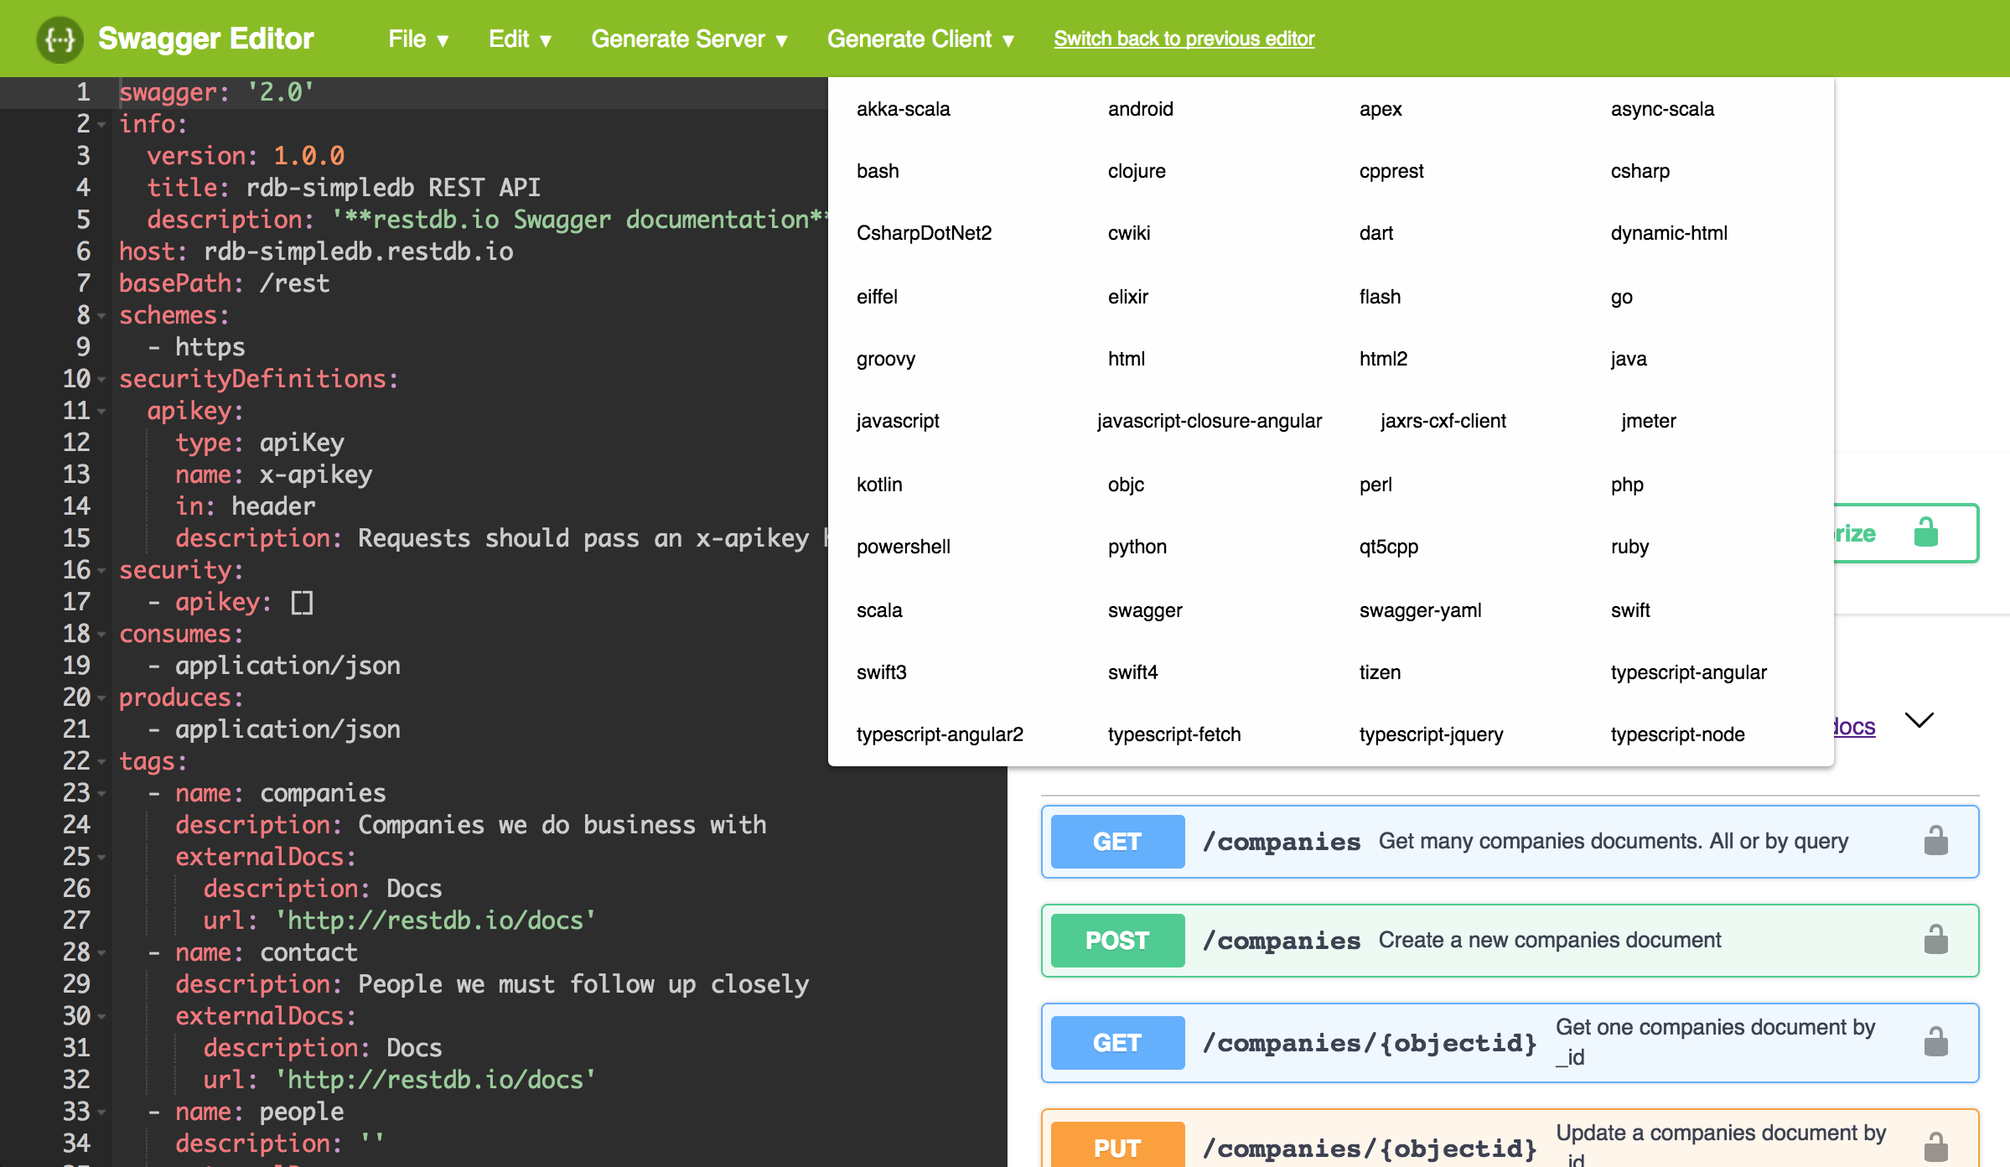Image resolution: width=2010 pixels, height=1167 pixels.
Task: Click the Generate Client menu item
Action: pyautogui.click(x=917, y=38)
